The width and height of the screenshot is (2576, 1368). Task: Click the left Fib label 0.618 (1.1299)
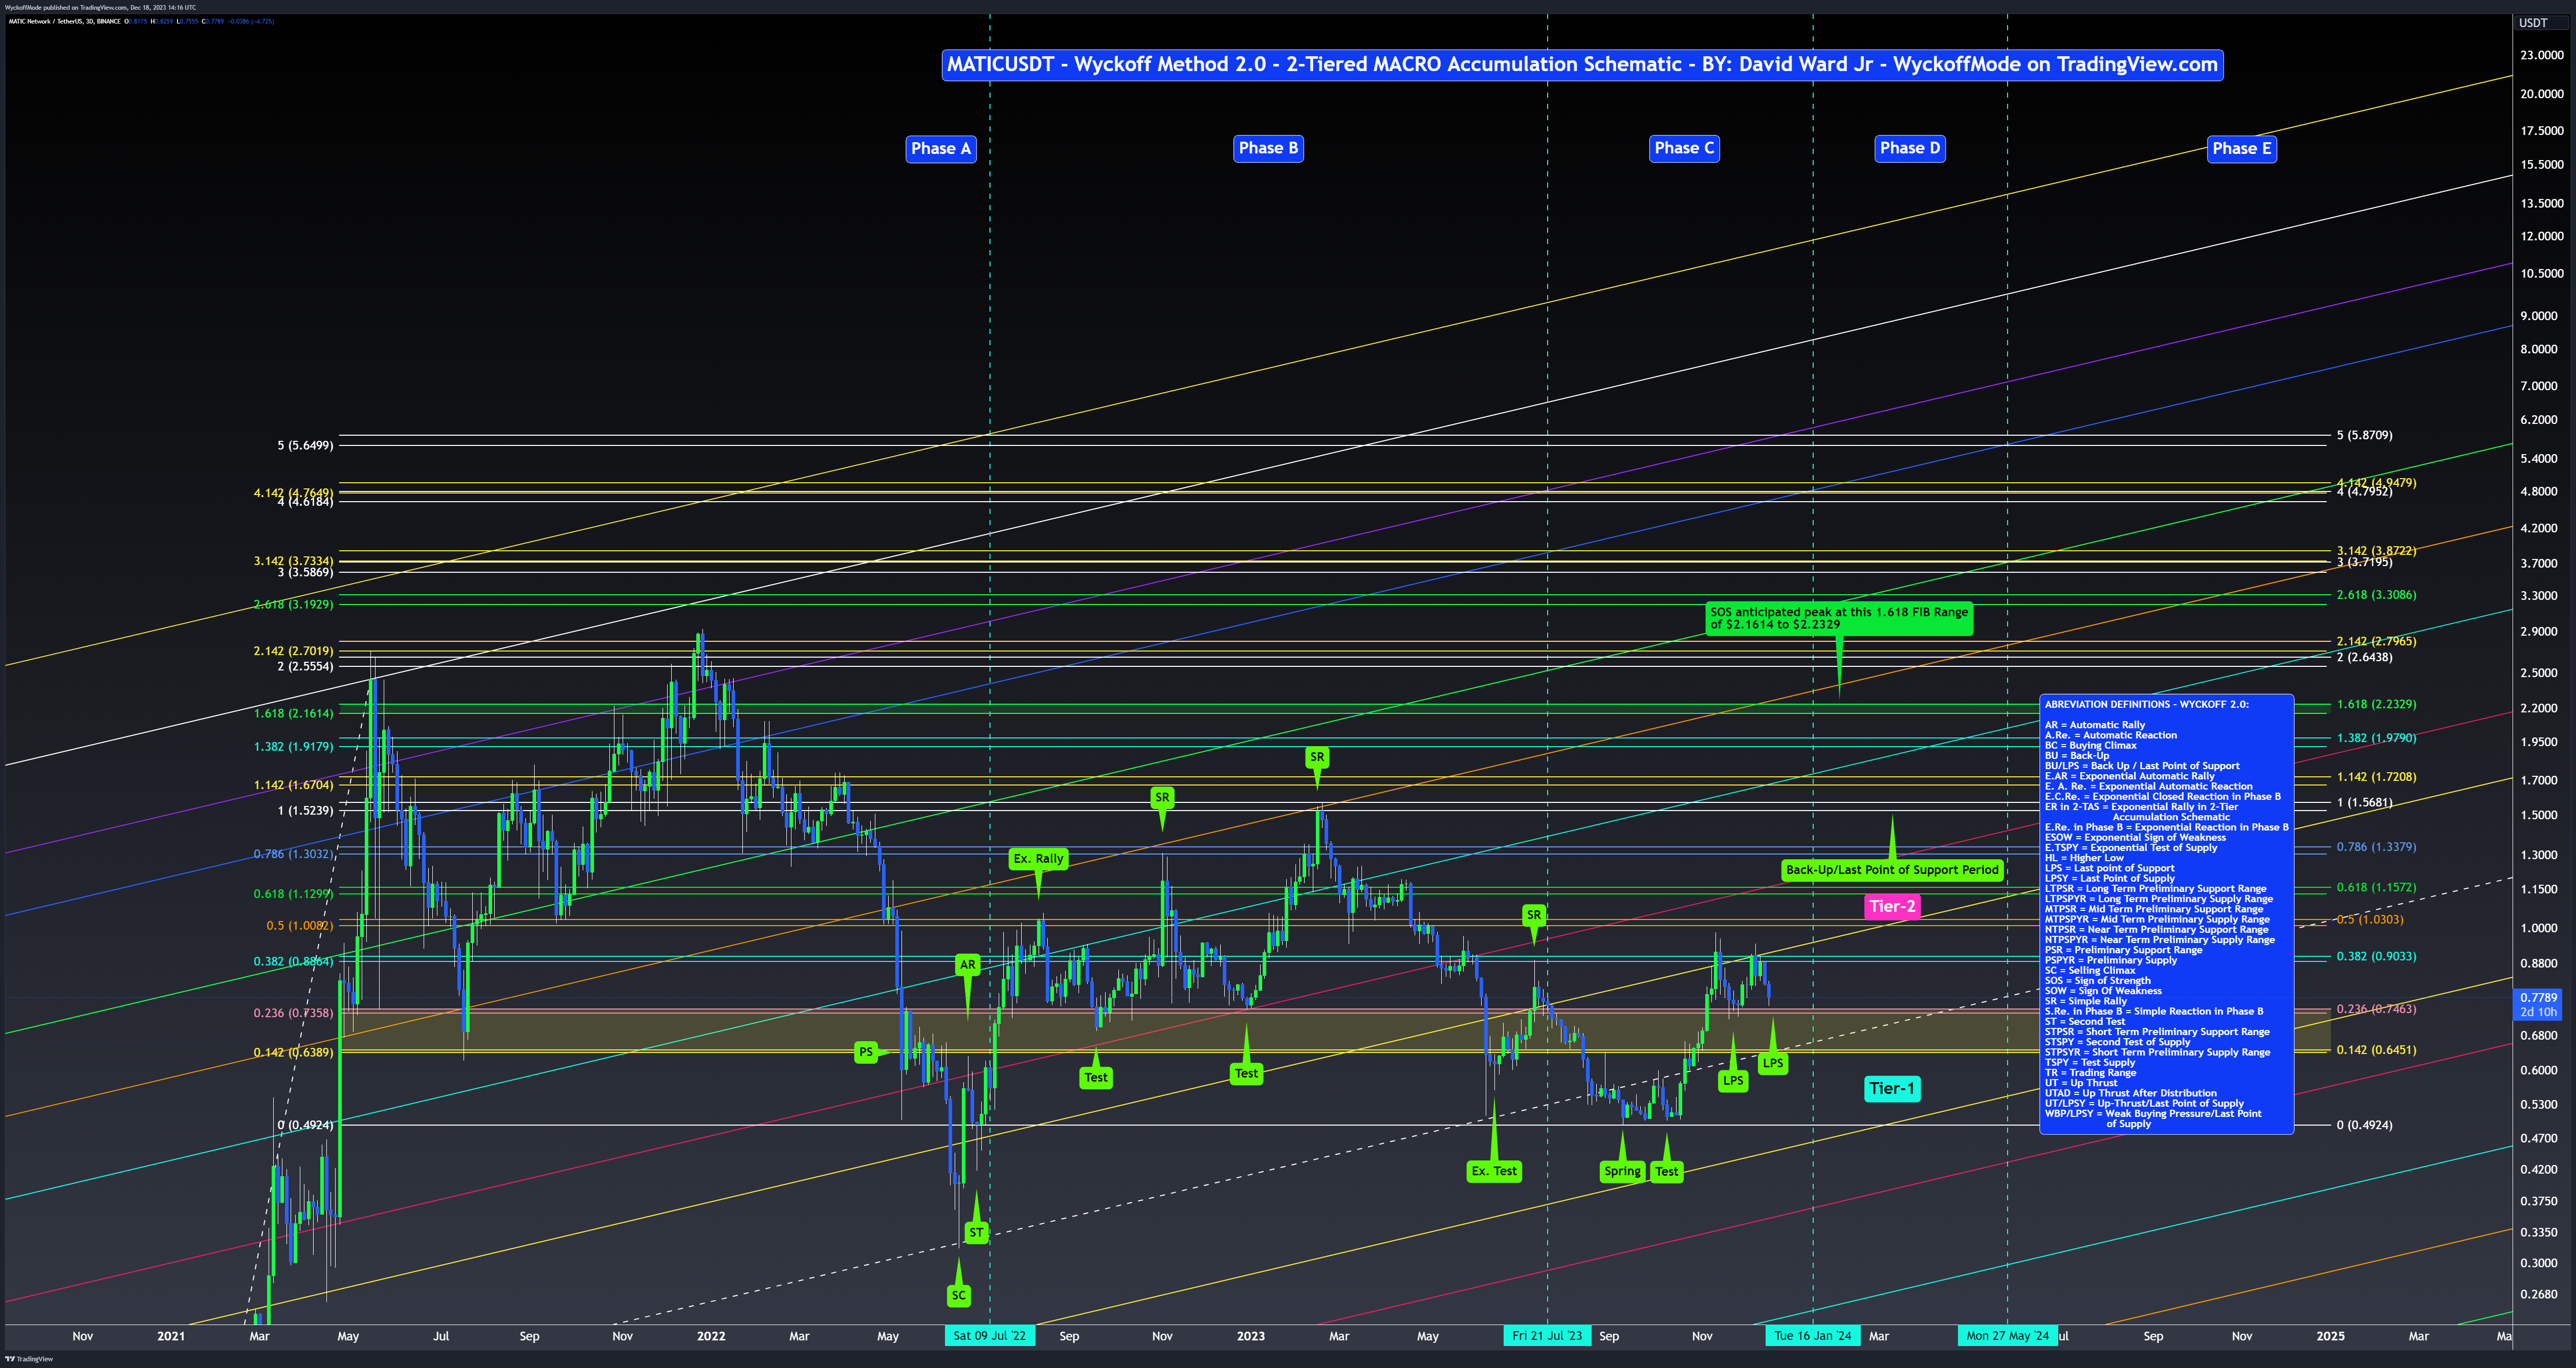pyautogui.click(x=293, y=894)
